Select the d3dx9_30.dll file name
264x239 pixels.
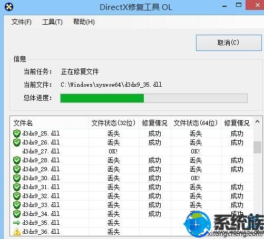click(x=41, y=178)
